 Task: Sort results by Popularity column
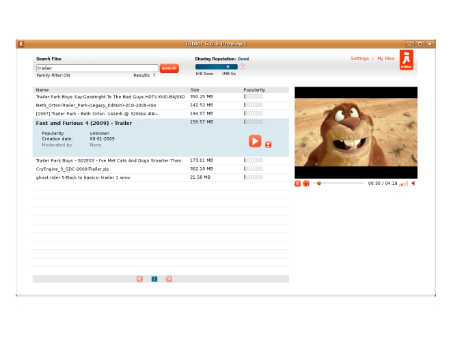click(254, 90)
